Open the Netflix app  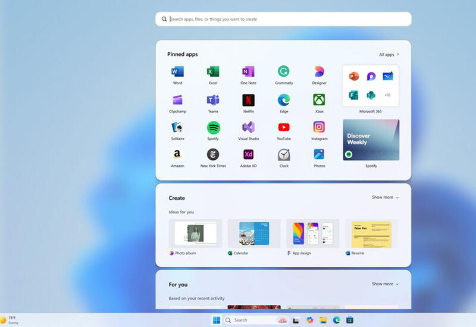[x=248, y=100]
